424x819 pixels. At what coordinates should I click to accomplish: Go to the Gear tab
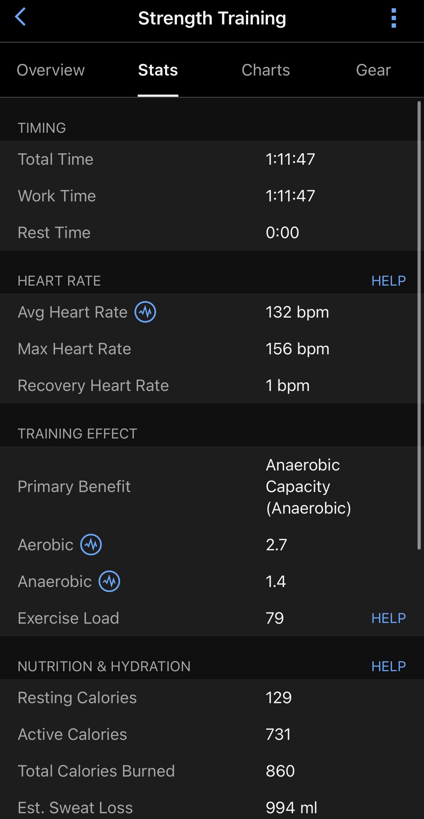tap(373, 70)
